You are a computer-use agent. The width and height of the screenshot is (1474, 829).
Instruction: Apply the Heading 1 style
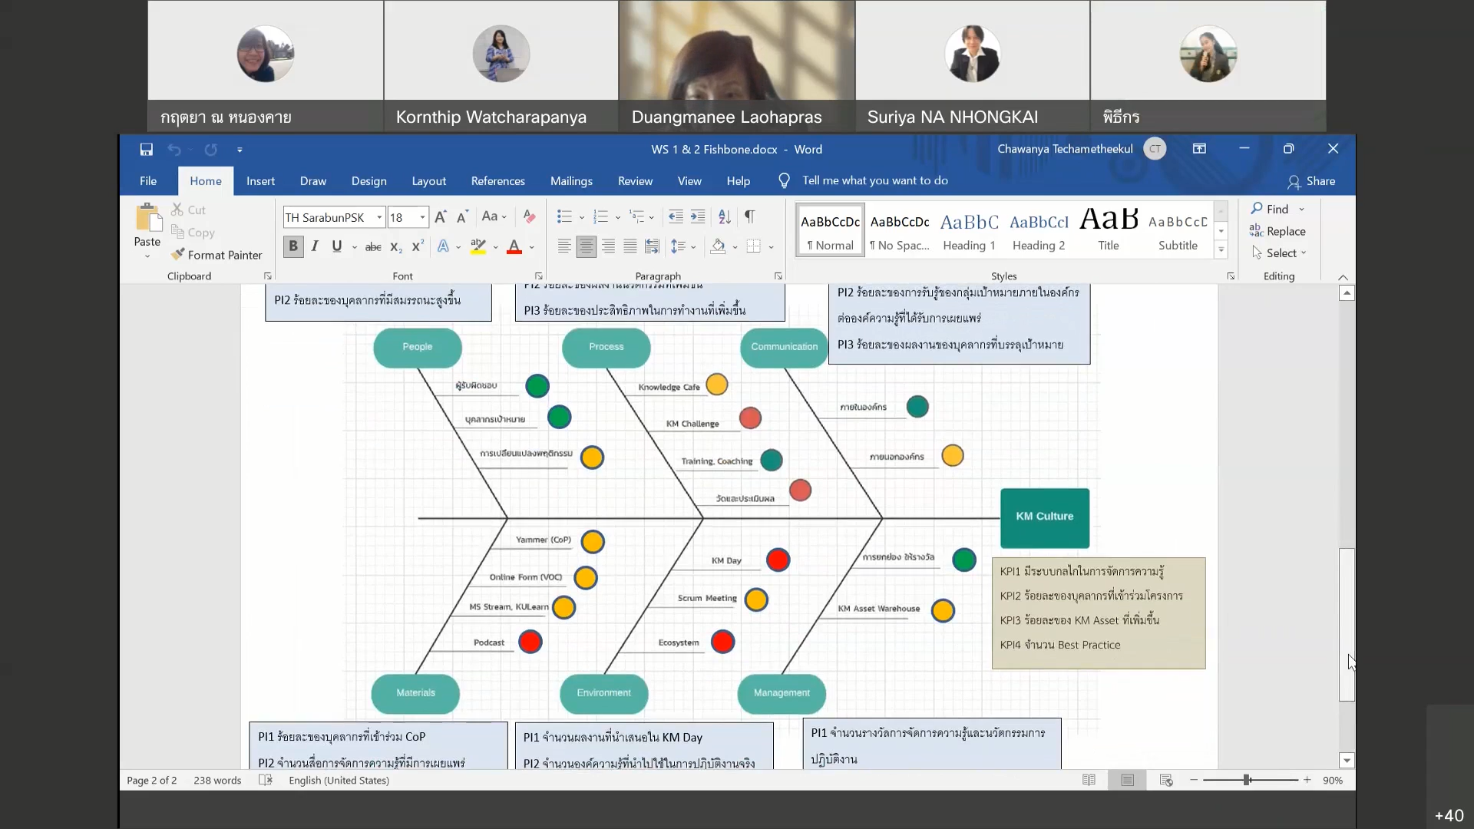click(x=969, y=230)
